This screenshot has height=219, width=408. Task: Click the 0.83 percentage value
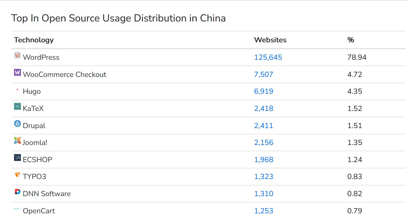point(355,176)
